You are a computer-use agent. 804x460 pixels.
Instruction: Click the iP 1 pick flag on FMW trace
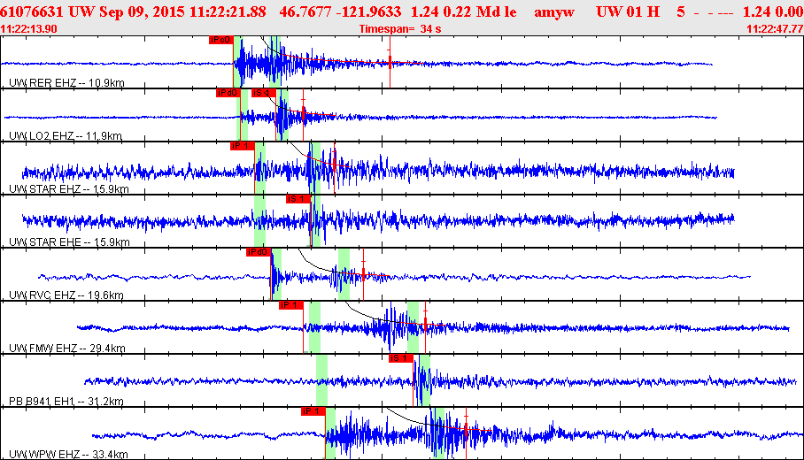pos(290,305)
